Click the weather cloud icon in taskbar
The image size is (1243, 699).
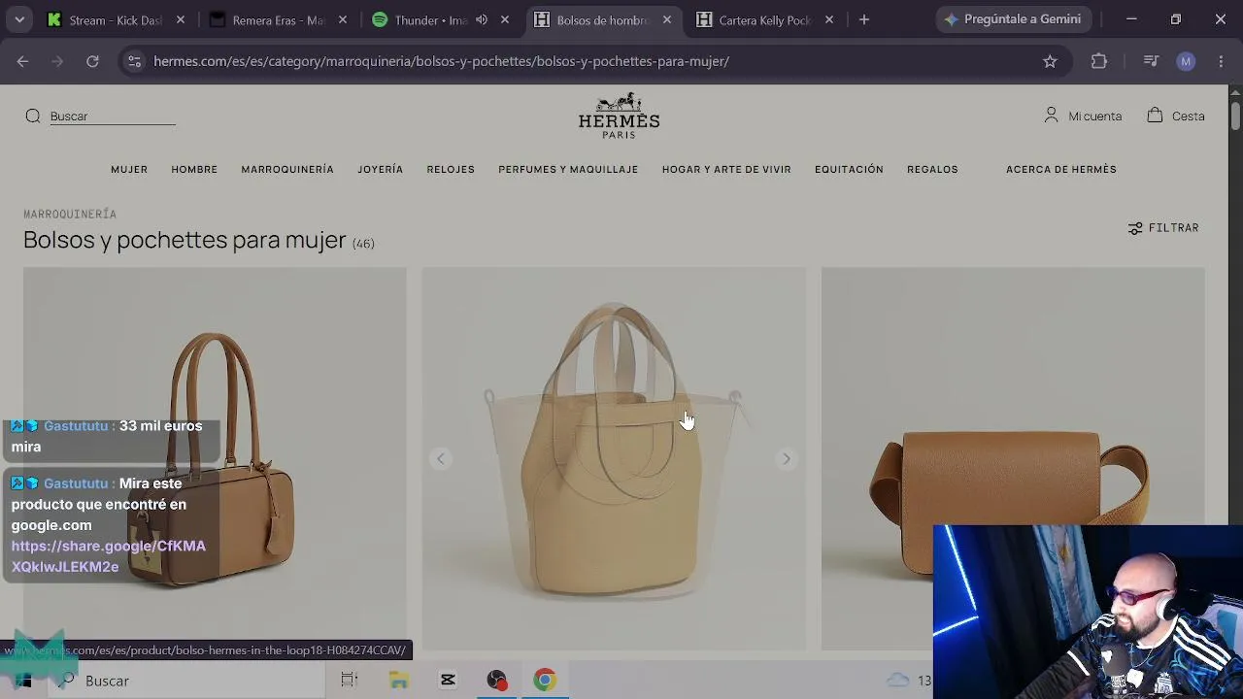[x=898, y=681]
